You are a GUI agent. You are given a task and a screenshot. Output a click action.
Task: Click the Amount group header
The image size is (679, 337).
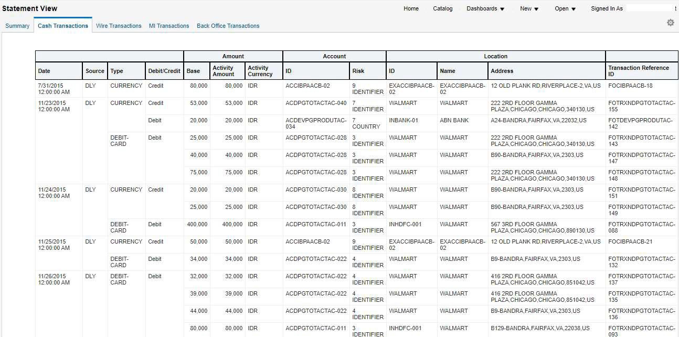click(x=233, y=56)
